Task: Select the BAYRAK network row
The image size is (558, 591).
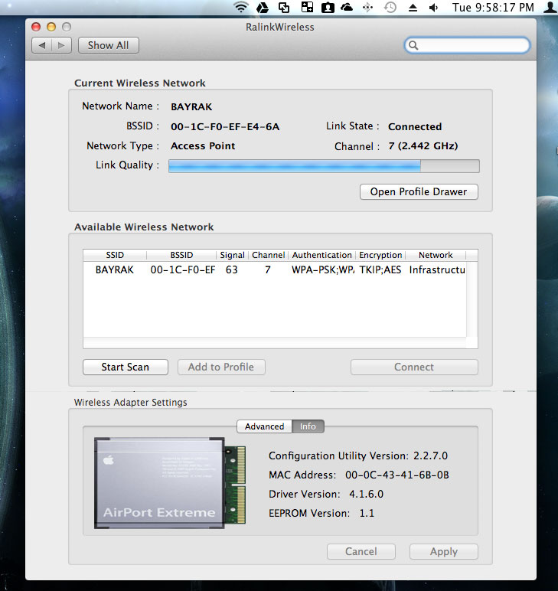Action: (275, 270)
